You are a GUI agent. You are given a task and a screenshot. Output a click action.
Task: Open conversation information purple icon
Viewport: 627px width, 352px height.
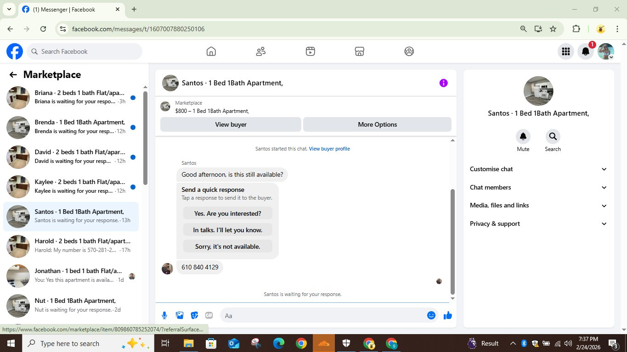click(x=443, y=83)
